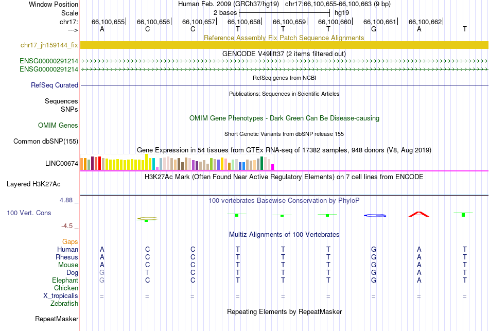489x331 pixels.
Task: Select the Common dbSNP(155) label
Action: click(46, 142)
